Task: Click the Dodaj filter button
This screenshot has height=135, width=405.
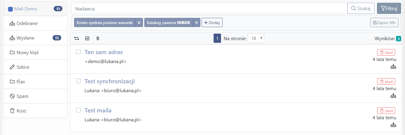Action: [212, 23]
